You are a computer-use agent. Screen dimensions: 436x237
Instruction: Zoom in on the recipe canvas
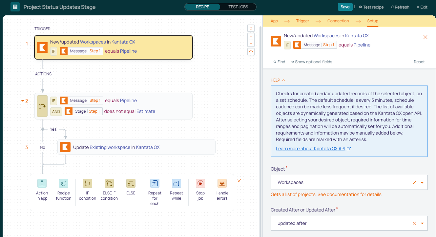[x=251, y=37]
